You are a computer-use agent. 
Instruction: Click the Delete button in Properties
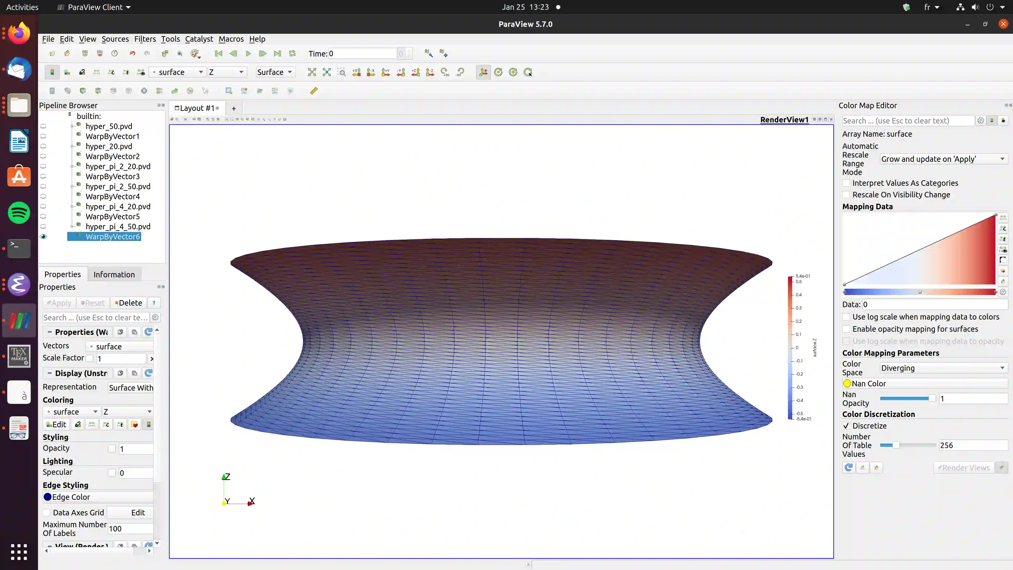pyautogui.click(x=128, y=303)
